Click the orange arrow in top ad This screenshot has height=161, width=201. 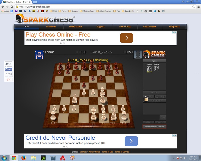(x=127, y=38)
